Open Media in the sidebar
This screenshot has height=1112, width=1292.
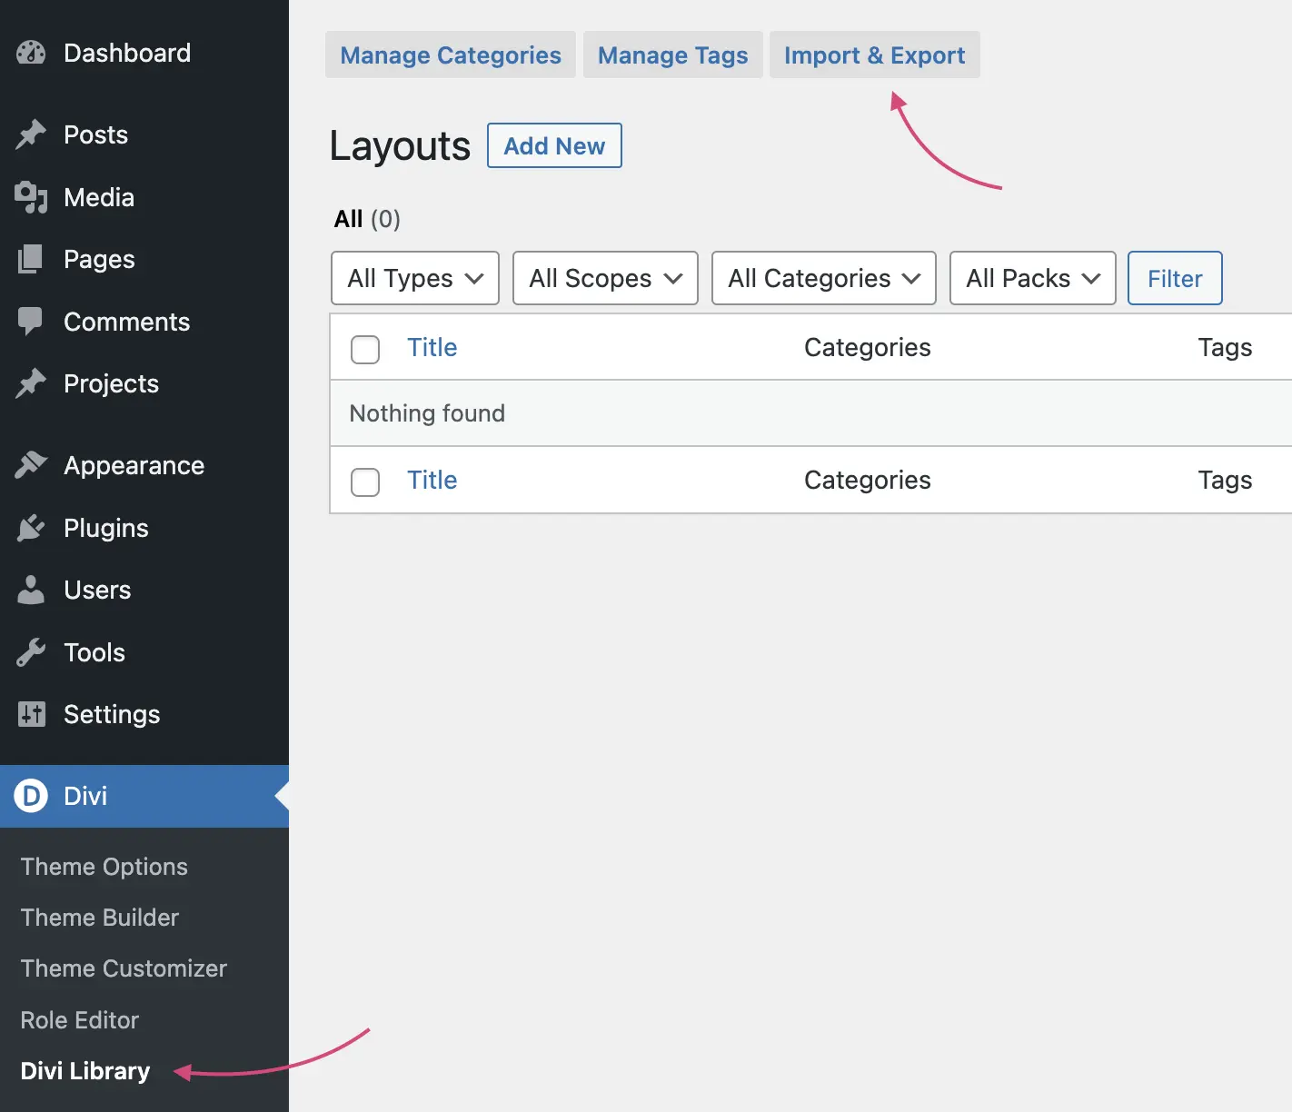coord(99,197)
